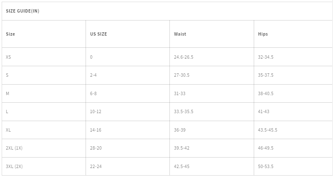Viewport: 333px width, 176px height.
Task: Click the waist value 33.5-35.5
Action: 184,111
